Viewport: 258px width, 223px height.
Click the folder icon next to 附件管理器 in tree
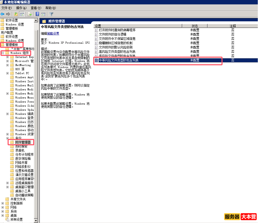pos(12,142)
